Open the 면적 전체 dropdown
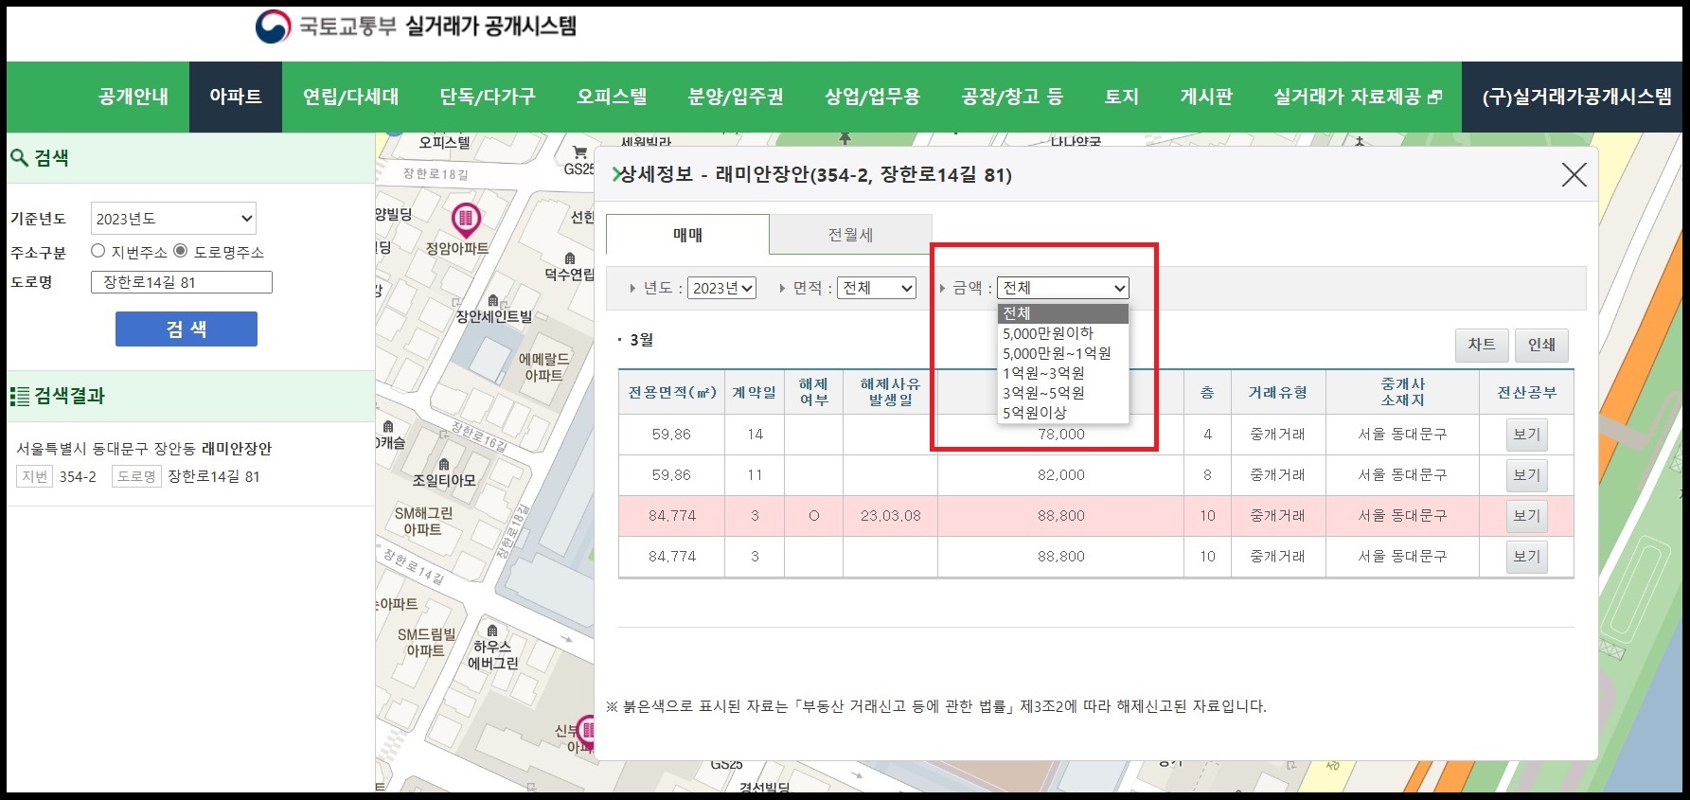The height and width of the screenshot is (800, 1690). (877, 288)
